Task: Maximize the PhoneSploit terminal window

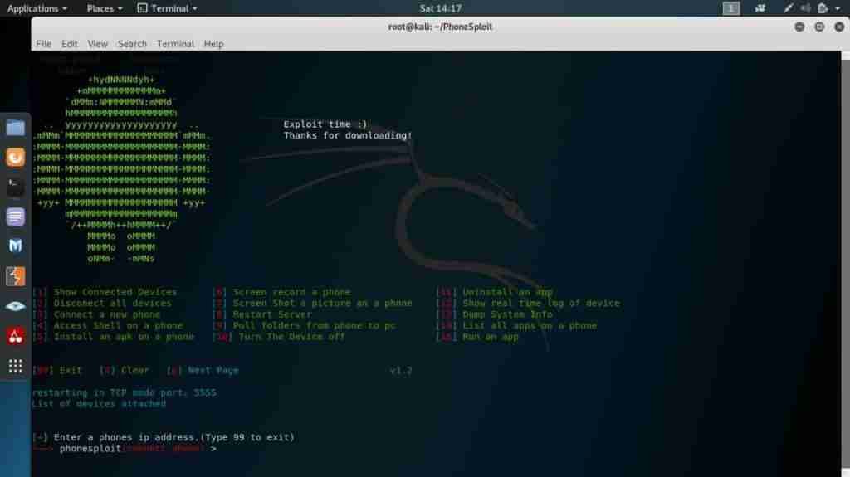Action: point(819,27)
